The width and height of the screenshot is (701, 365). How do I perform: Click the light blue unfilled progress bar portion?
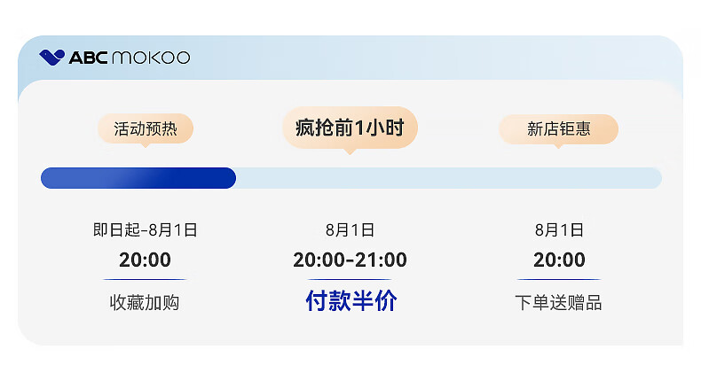(x=449, y=178)
